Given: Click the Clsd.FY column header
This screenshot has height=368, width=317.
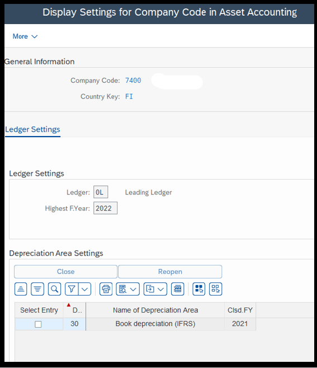Looking at the screenshot, I should click(x=240, y=310).
